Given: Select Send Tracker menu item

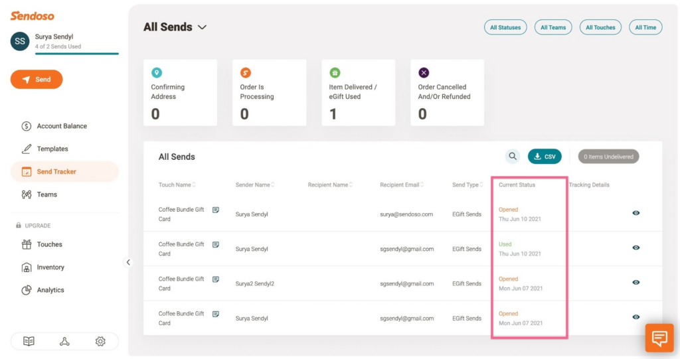Looking at the screenshot, I should click(64, 172).
